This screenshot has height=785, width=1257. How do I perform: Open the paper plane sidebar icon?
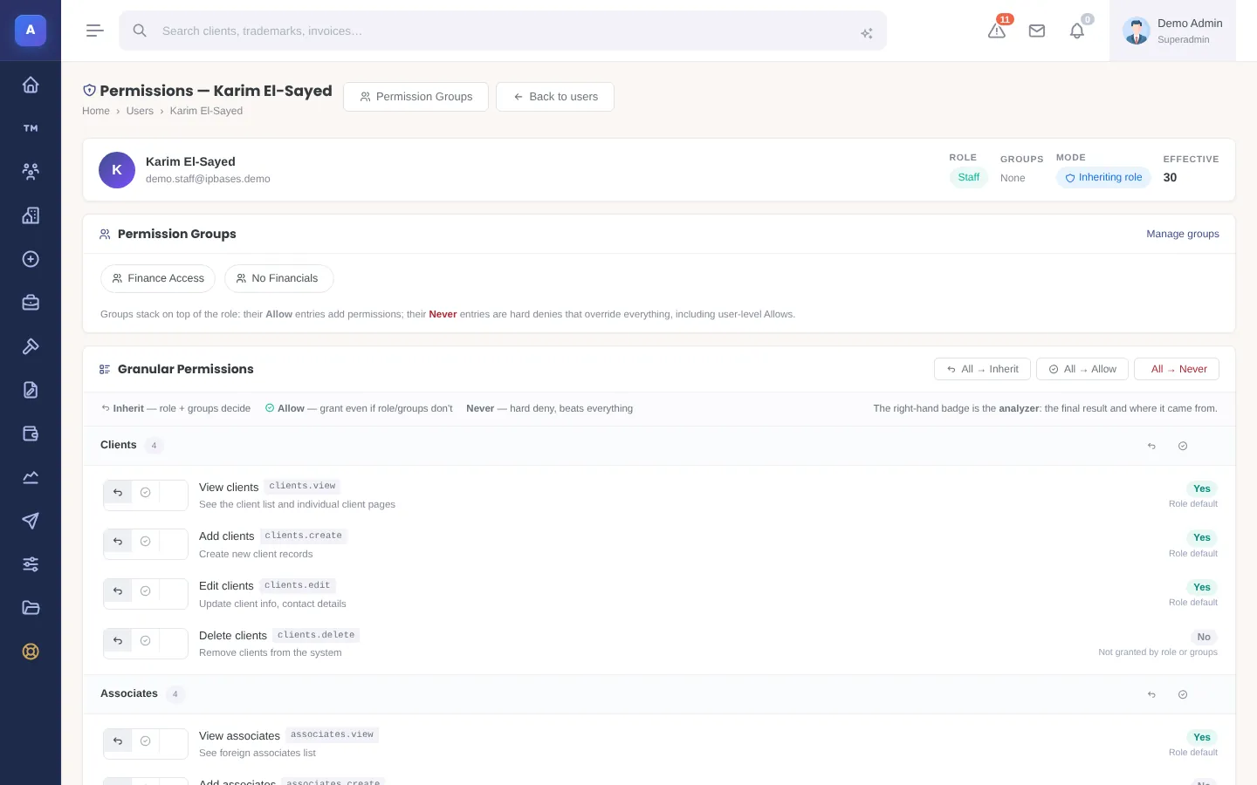point(31,521)
